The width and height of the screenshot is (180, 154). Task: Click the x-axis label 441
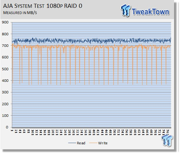102,132
